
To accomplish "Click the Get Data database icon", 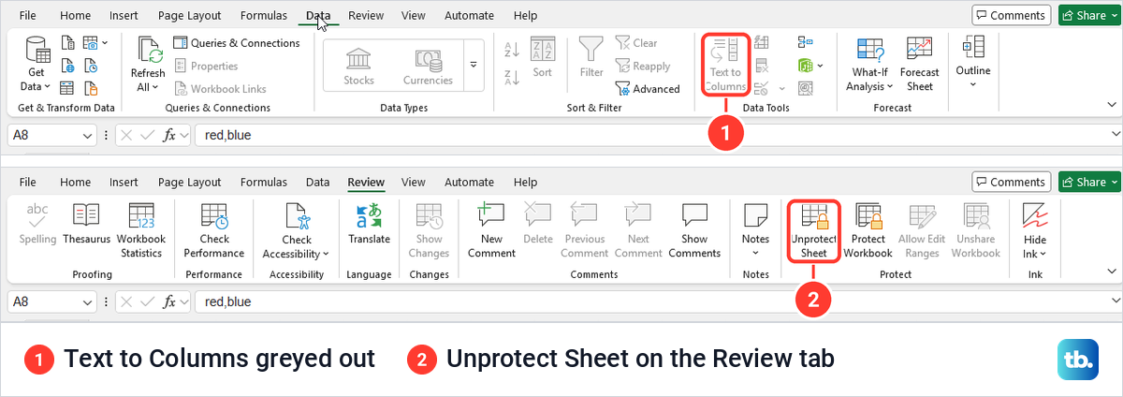I will (36, 50).
